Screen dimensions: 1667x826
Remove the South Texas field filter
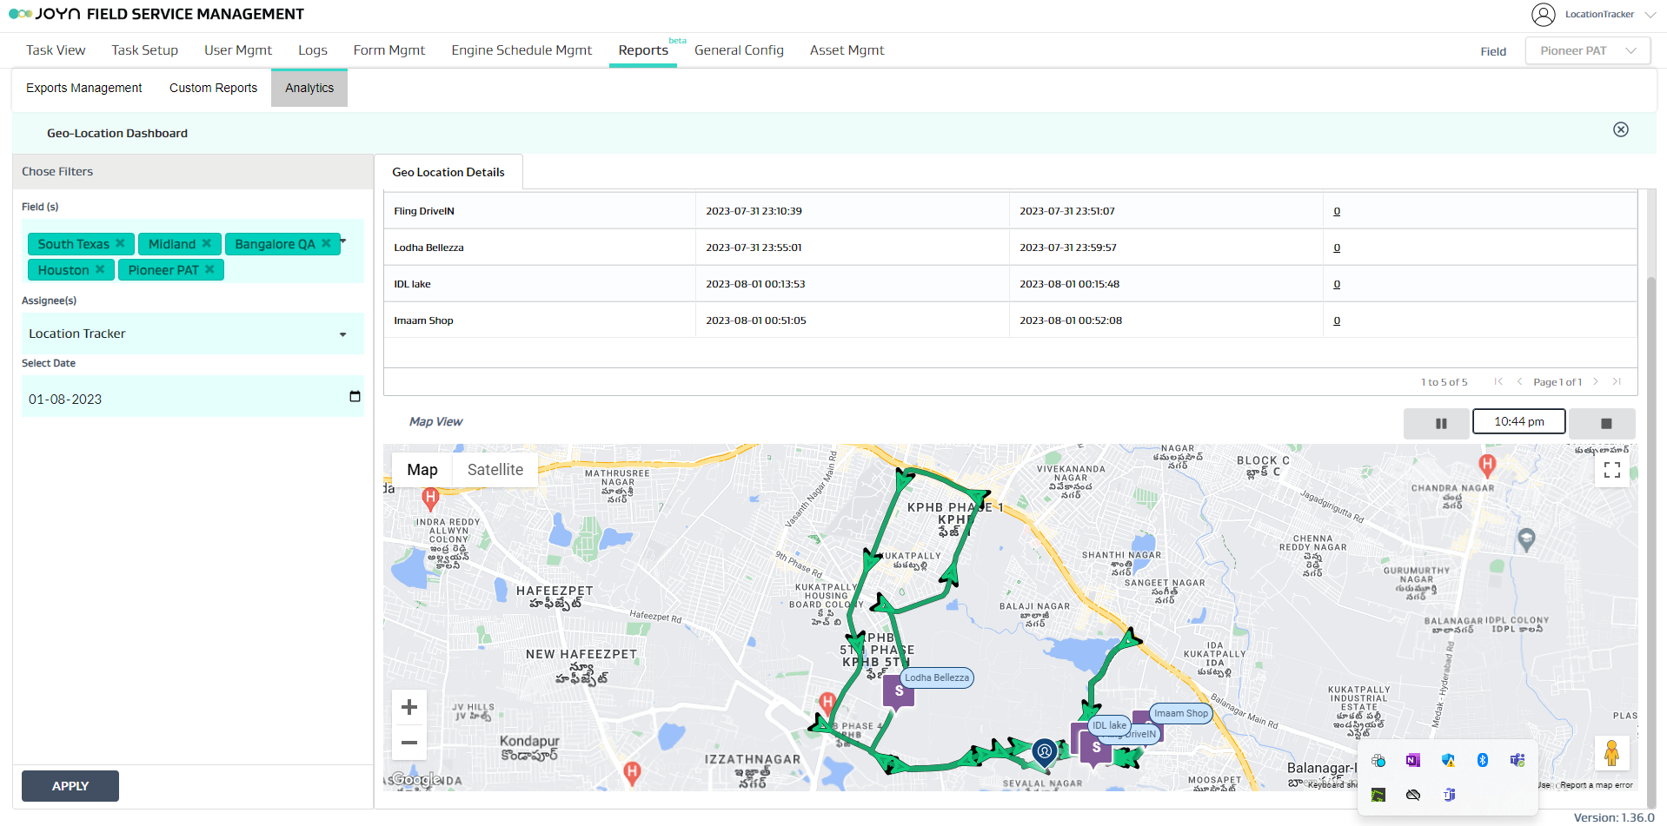[x=121, y=243]
